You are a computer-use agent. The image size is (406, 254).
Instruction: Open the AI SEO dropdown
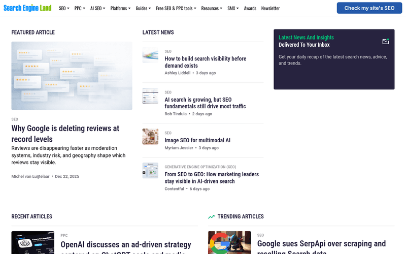click(97, 8)
